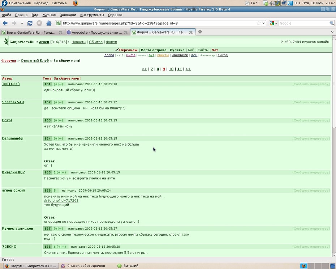The image size is (336, 269).
Task: Click the search magnifier icon in Google box
Action: (332, 23)
